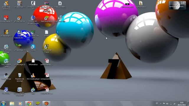Viewport: 189px width, 106px height.
Task: Click the ES language indicator
Action: point(157,103)
